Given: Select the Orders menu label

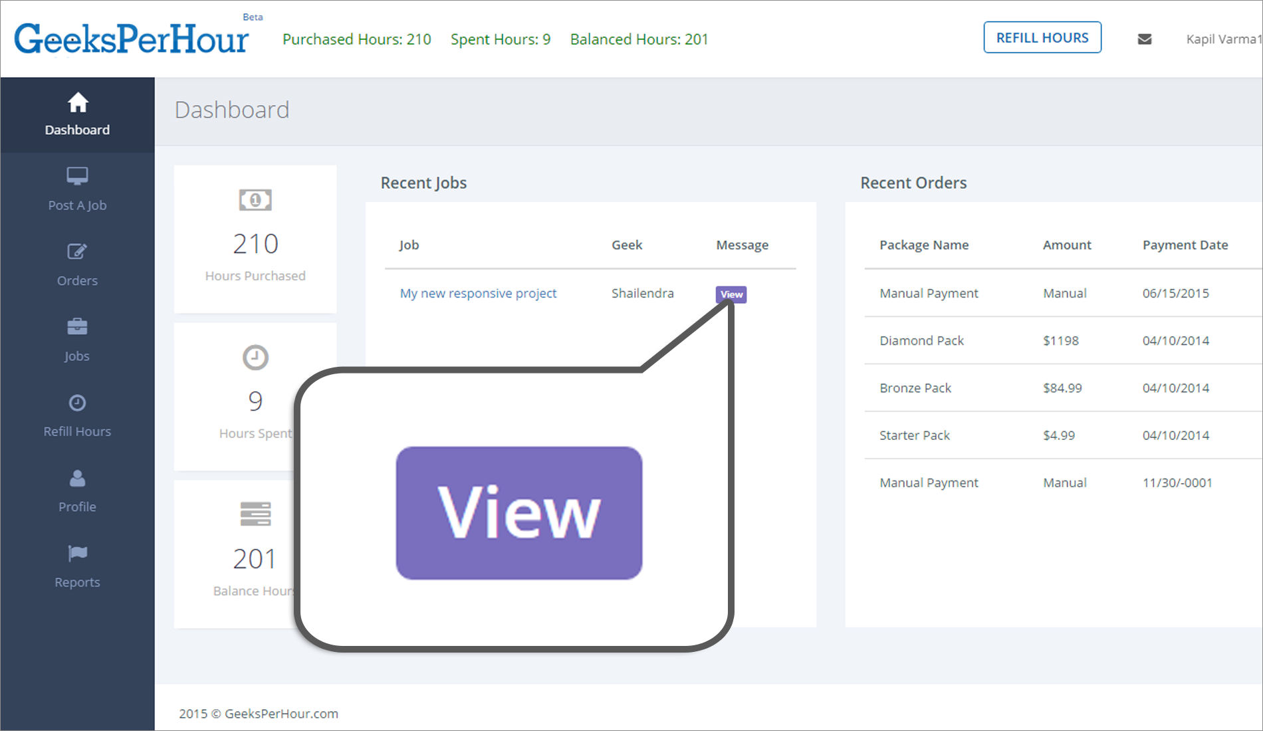Looking at the screenshot, I should (77, 280).
